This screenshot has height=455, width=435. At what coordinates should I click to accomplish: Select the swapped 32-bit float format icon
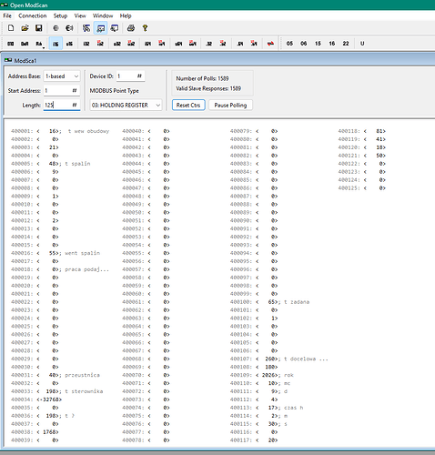point(223,44)
